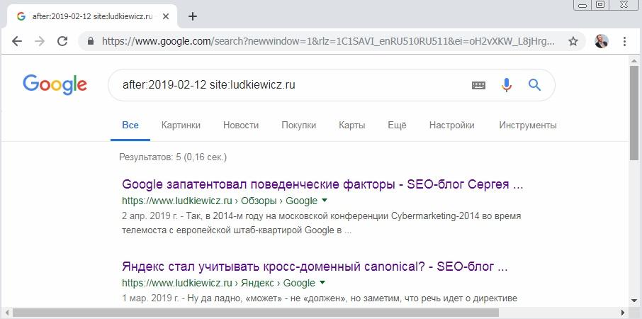Click the forward navigation arrow

coord(40,41)
